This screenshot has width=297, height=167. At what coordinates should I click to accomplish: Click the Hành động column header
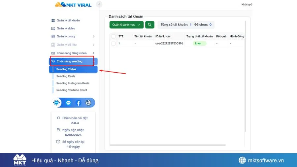pyautogui.click(x=237, y=36)
